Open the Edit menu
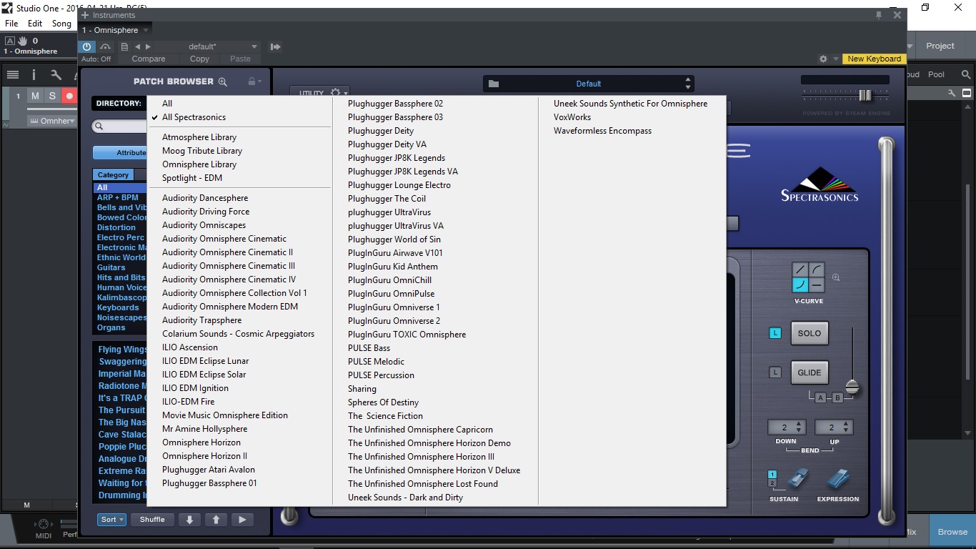976x549 pixels. (35, 24)
